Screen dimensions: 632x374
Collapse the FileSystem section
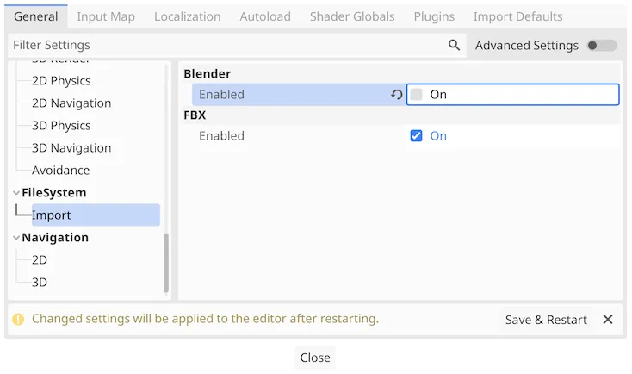[16, 193]
